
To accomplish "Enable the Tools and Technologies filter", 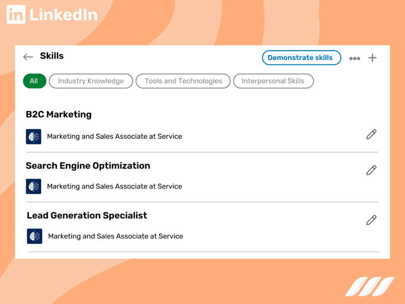I will click(x=183, y=81).
